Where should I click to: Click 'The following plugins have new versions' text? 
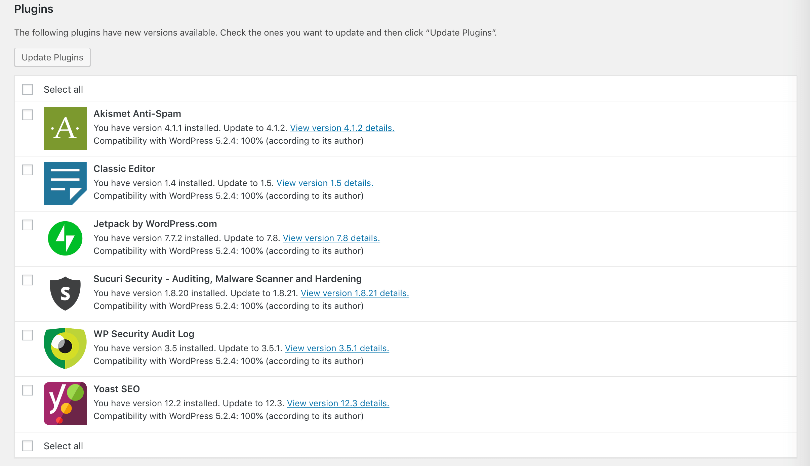pos(255,33)
